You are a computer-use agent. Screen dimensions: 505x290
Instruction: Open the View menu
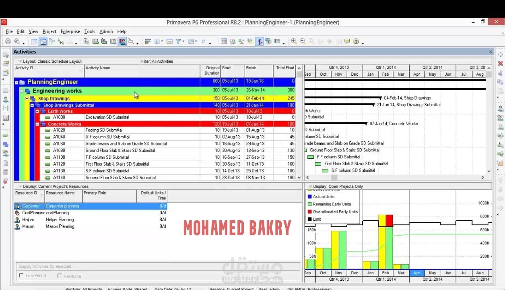33,31
